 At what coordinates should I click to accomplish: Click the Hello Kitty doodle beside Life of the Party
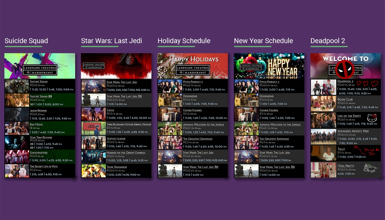(372, 118)
